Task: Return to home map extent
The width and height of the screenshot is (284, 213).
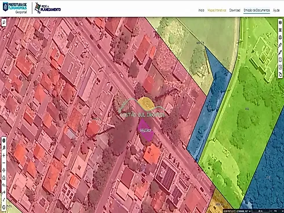Action: 4,178
